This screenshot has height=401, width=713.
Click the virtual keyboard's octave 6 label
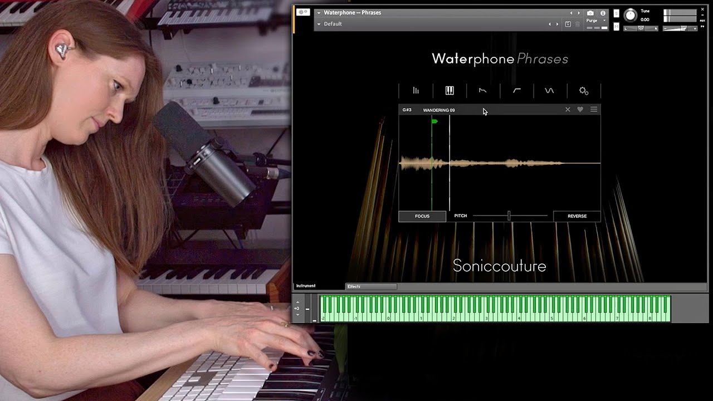click(584, 319)
